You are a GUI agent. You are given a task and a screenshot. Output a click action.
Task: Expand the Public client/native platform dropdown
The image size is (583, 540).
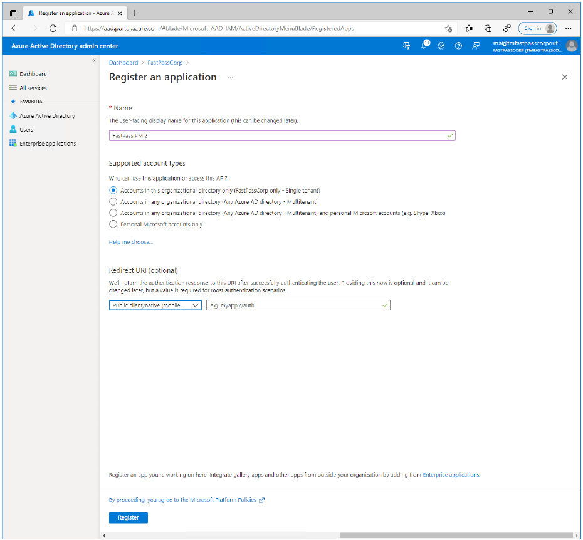coord(155,305)
